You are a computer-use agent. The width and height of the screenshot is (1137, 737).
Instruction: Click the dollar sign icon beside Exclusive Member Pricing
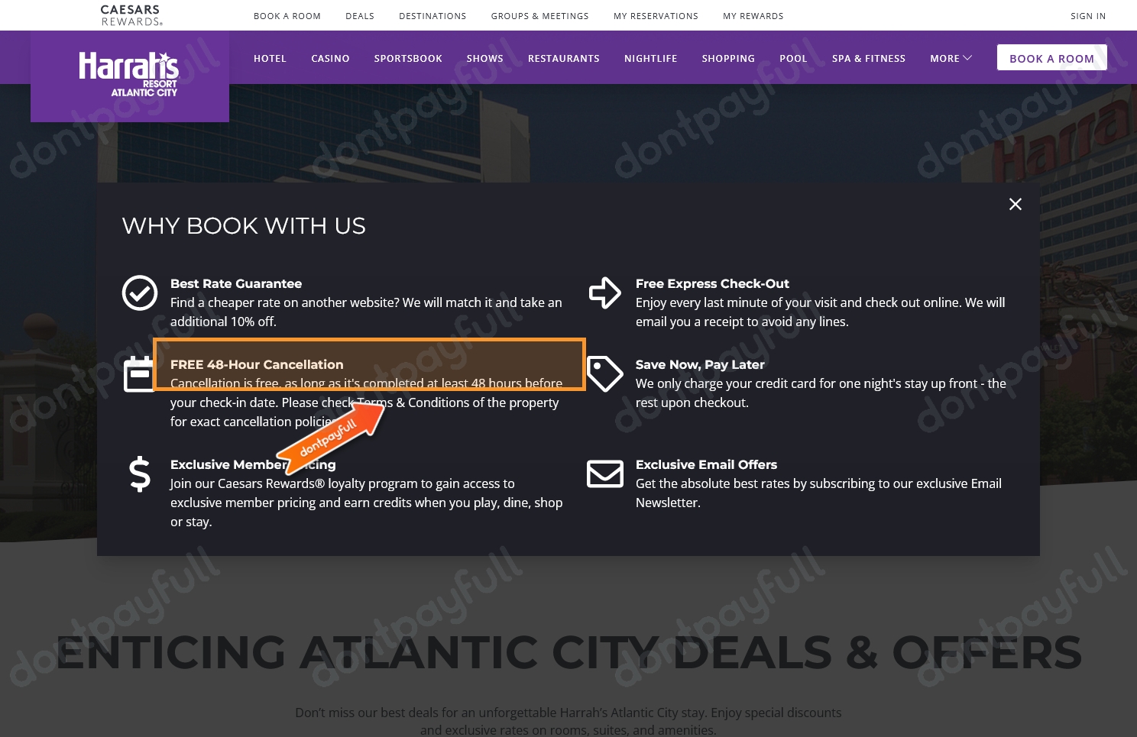140,474
